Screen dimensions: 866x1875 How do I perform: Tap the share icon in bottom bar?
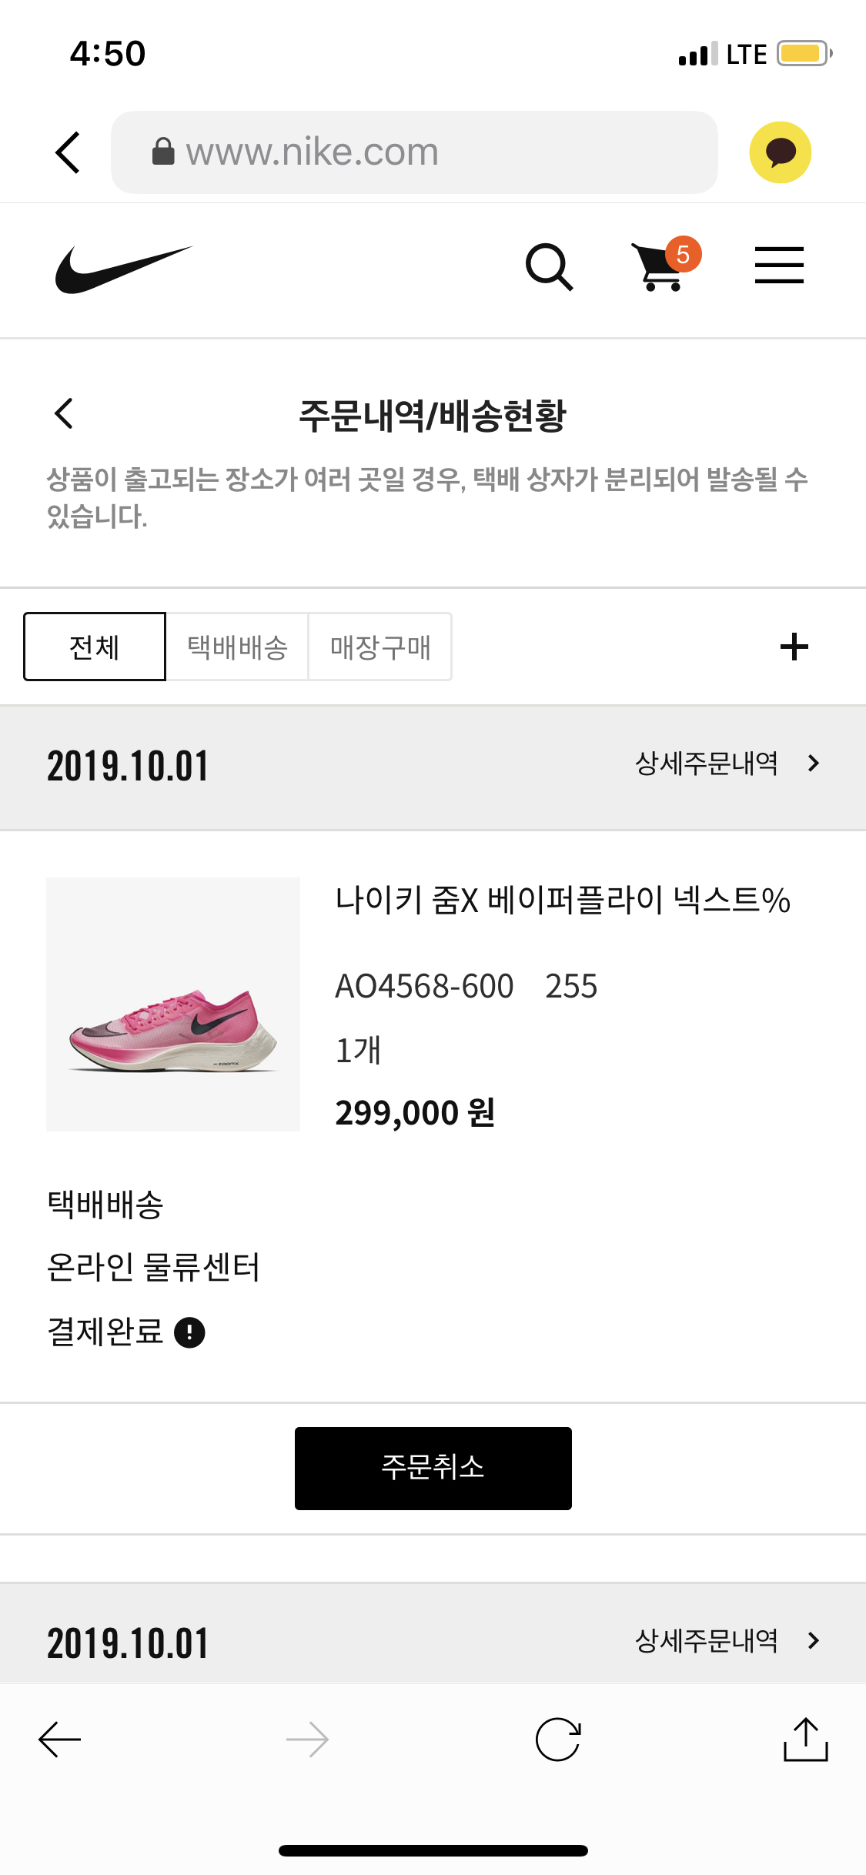coord(805,1739)
